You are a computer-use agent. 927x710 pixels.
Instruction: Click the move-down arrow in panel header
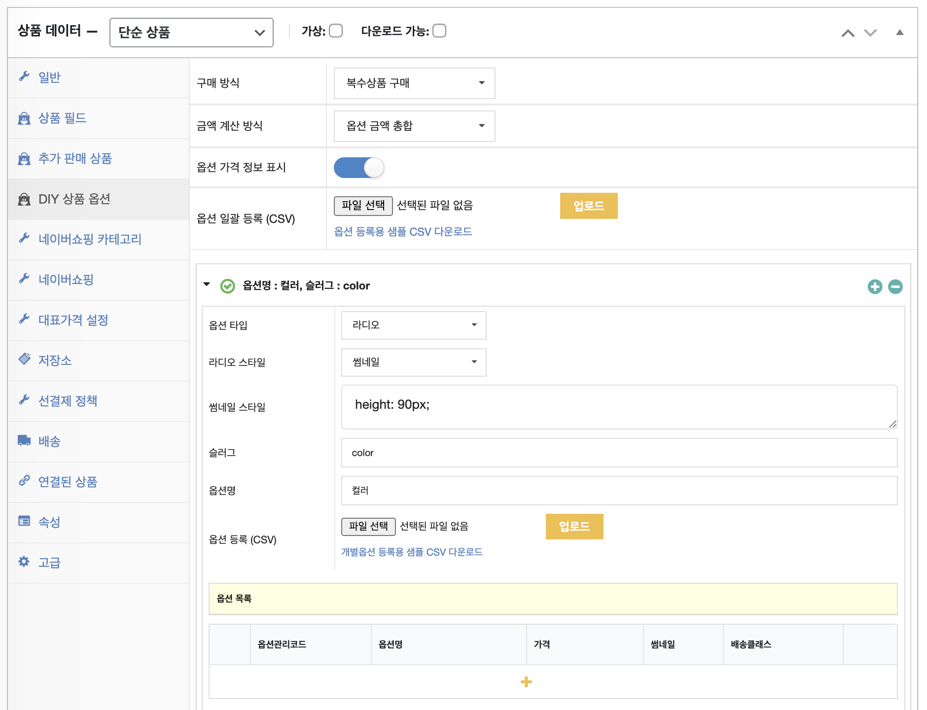(870, 33)
